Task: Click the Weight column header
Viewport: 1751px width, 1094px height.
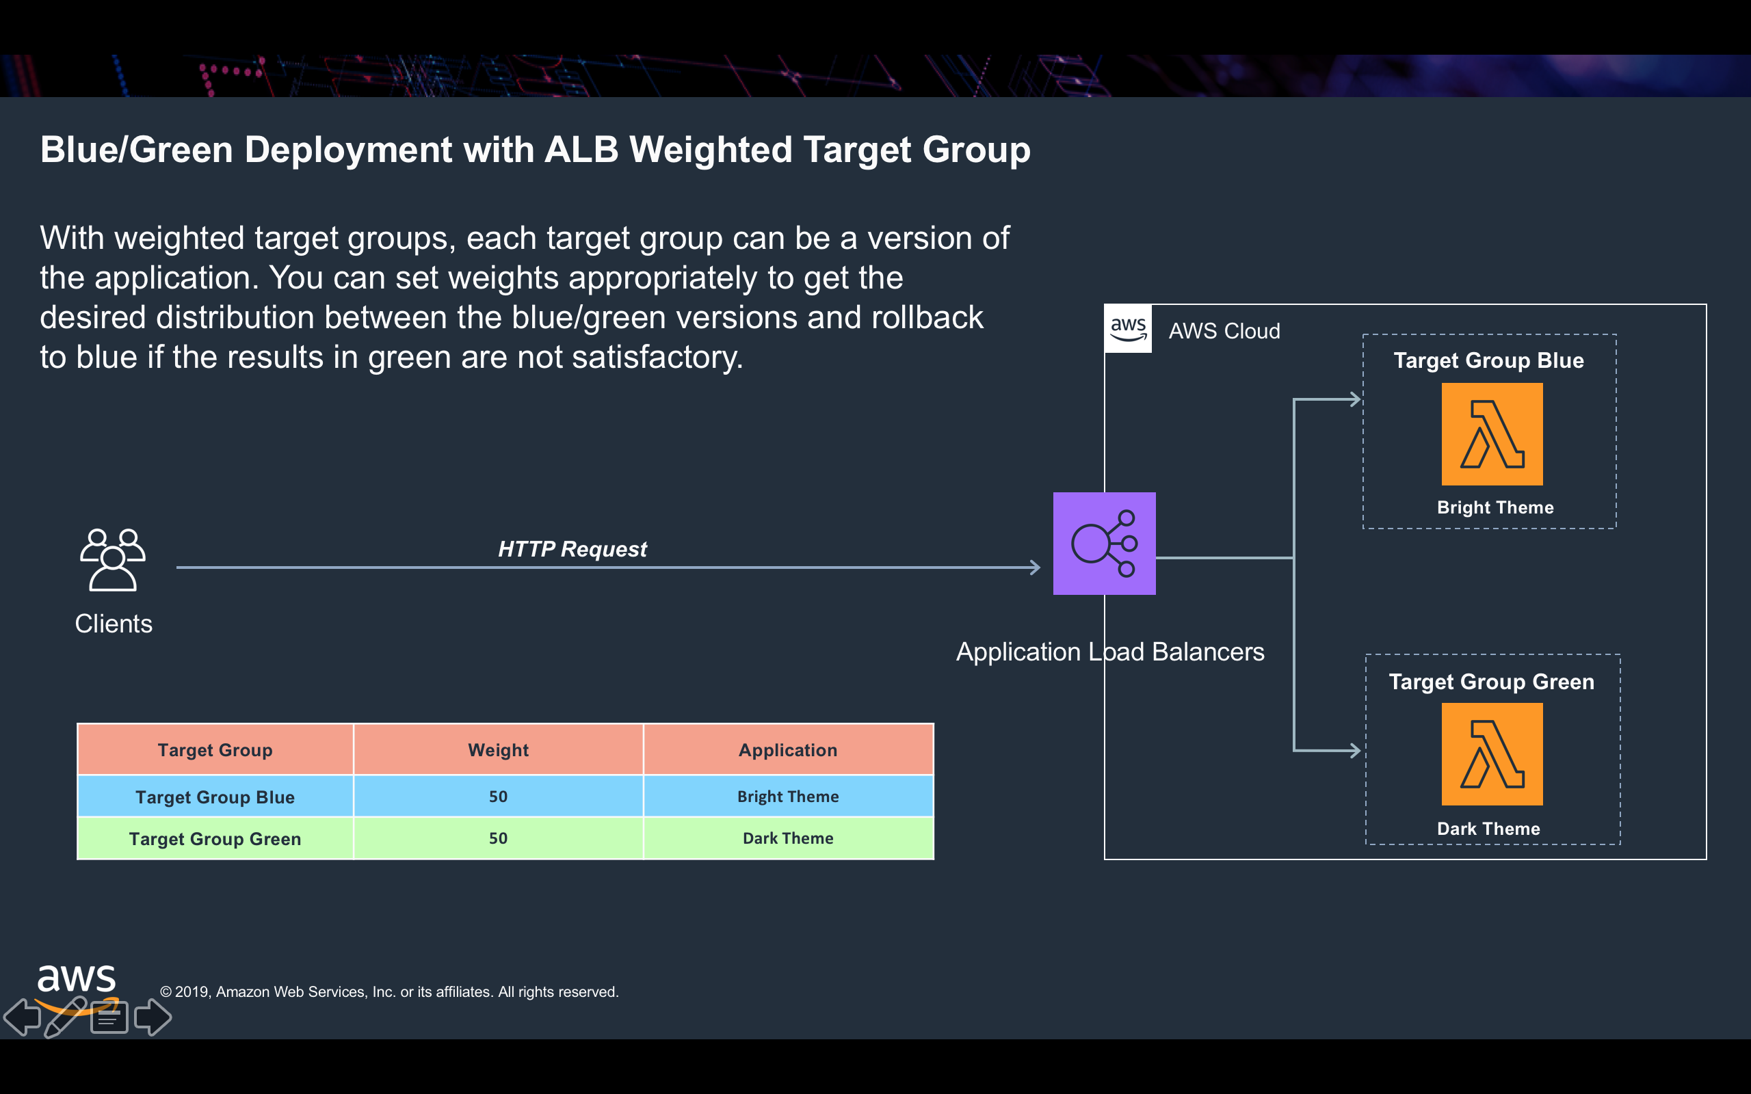Action: [498, 749]
